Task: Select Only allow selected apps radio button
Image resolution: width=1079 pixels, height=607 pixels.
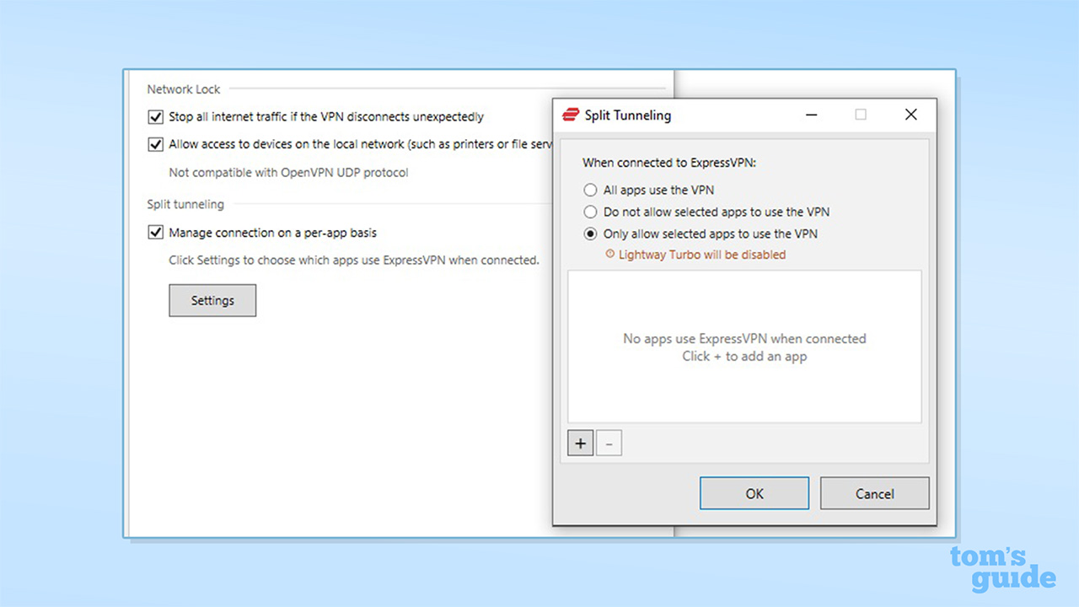Action: pos(590,234)
